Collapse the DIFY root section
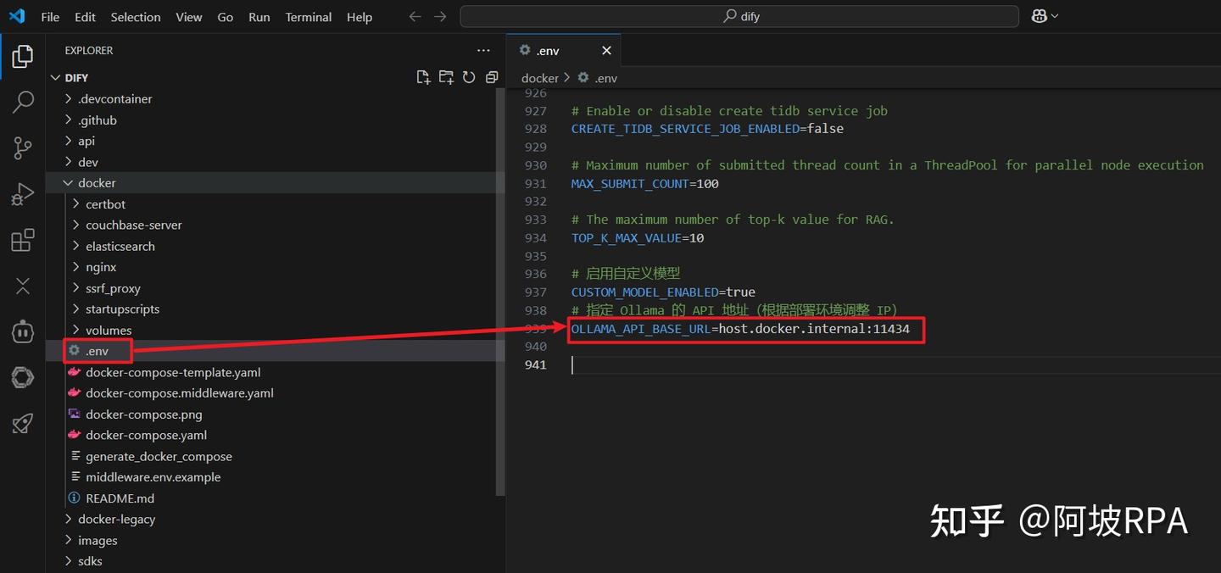The width and height of the screenshot is (1221, 573). point(76,77)
